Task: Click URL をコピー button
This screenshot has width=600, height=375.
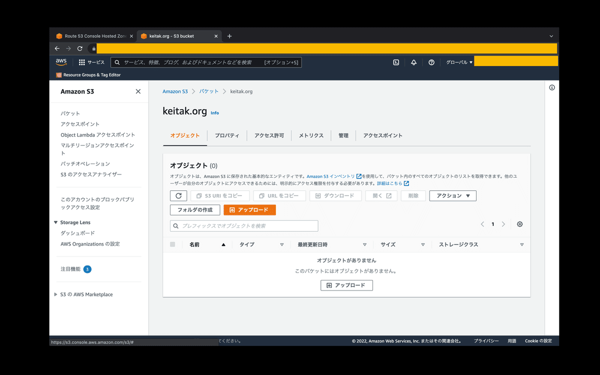Action: (279, 196)
